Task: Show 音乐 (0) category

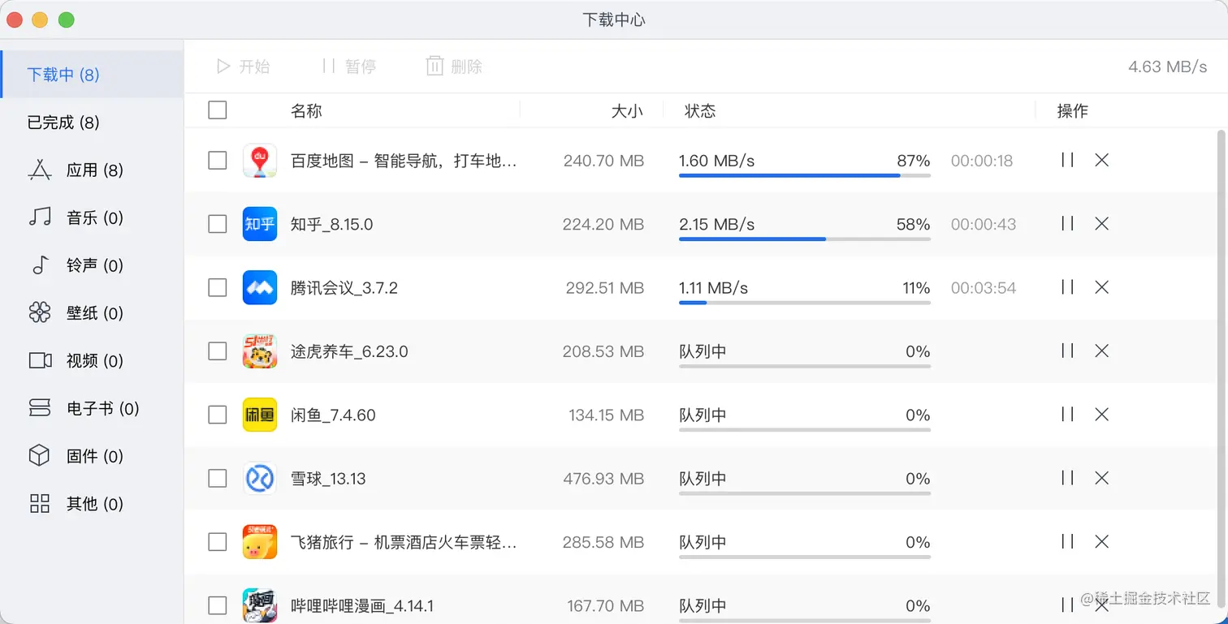Action: click(x=92, y=217)
